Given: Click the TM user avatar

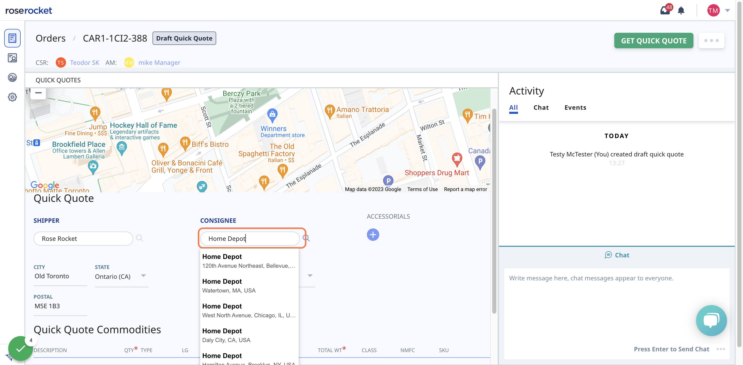Looking at the screenshot, I should pos(713,10).
